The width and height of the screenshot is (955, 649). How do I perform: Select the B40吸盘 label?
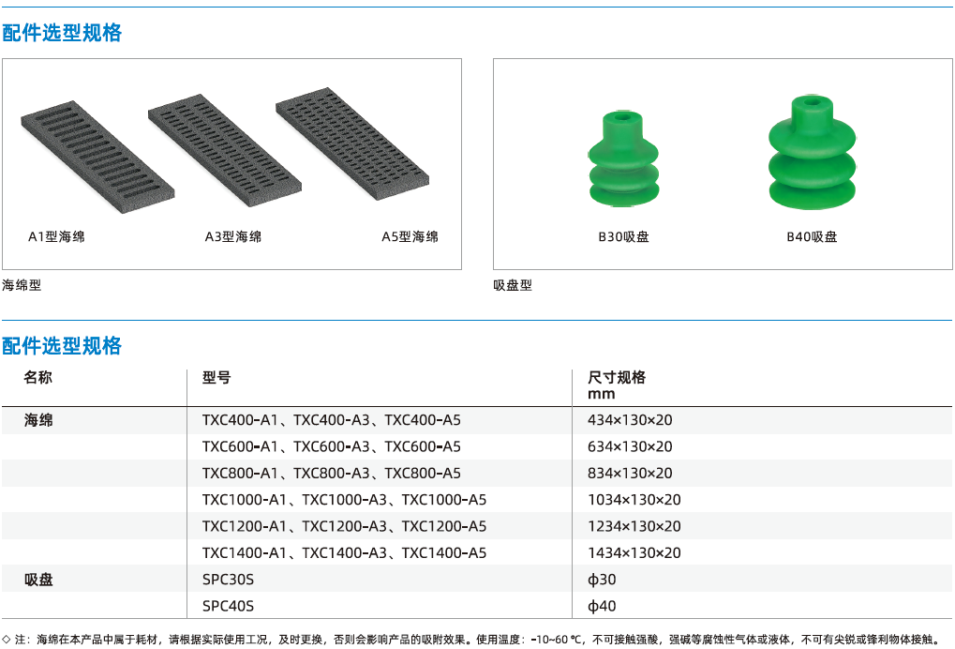pyautogui.click(x=812, y=236)
